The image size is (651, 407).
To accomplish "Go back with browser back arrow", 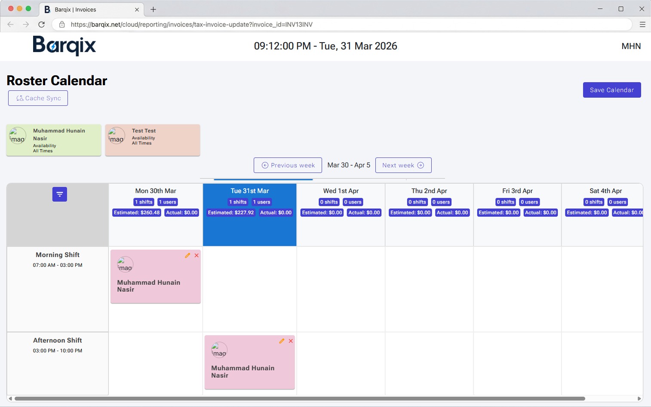I will point(11,25).
